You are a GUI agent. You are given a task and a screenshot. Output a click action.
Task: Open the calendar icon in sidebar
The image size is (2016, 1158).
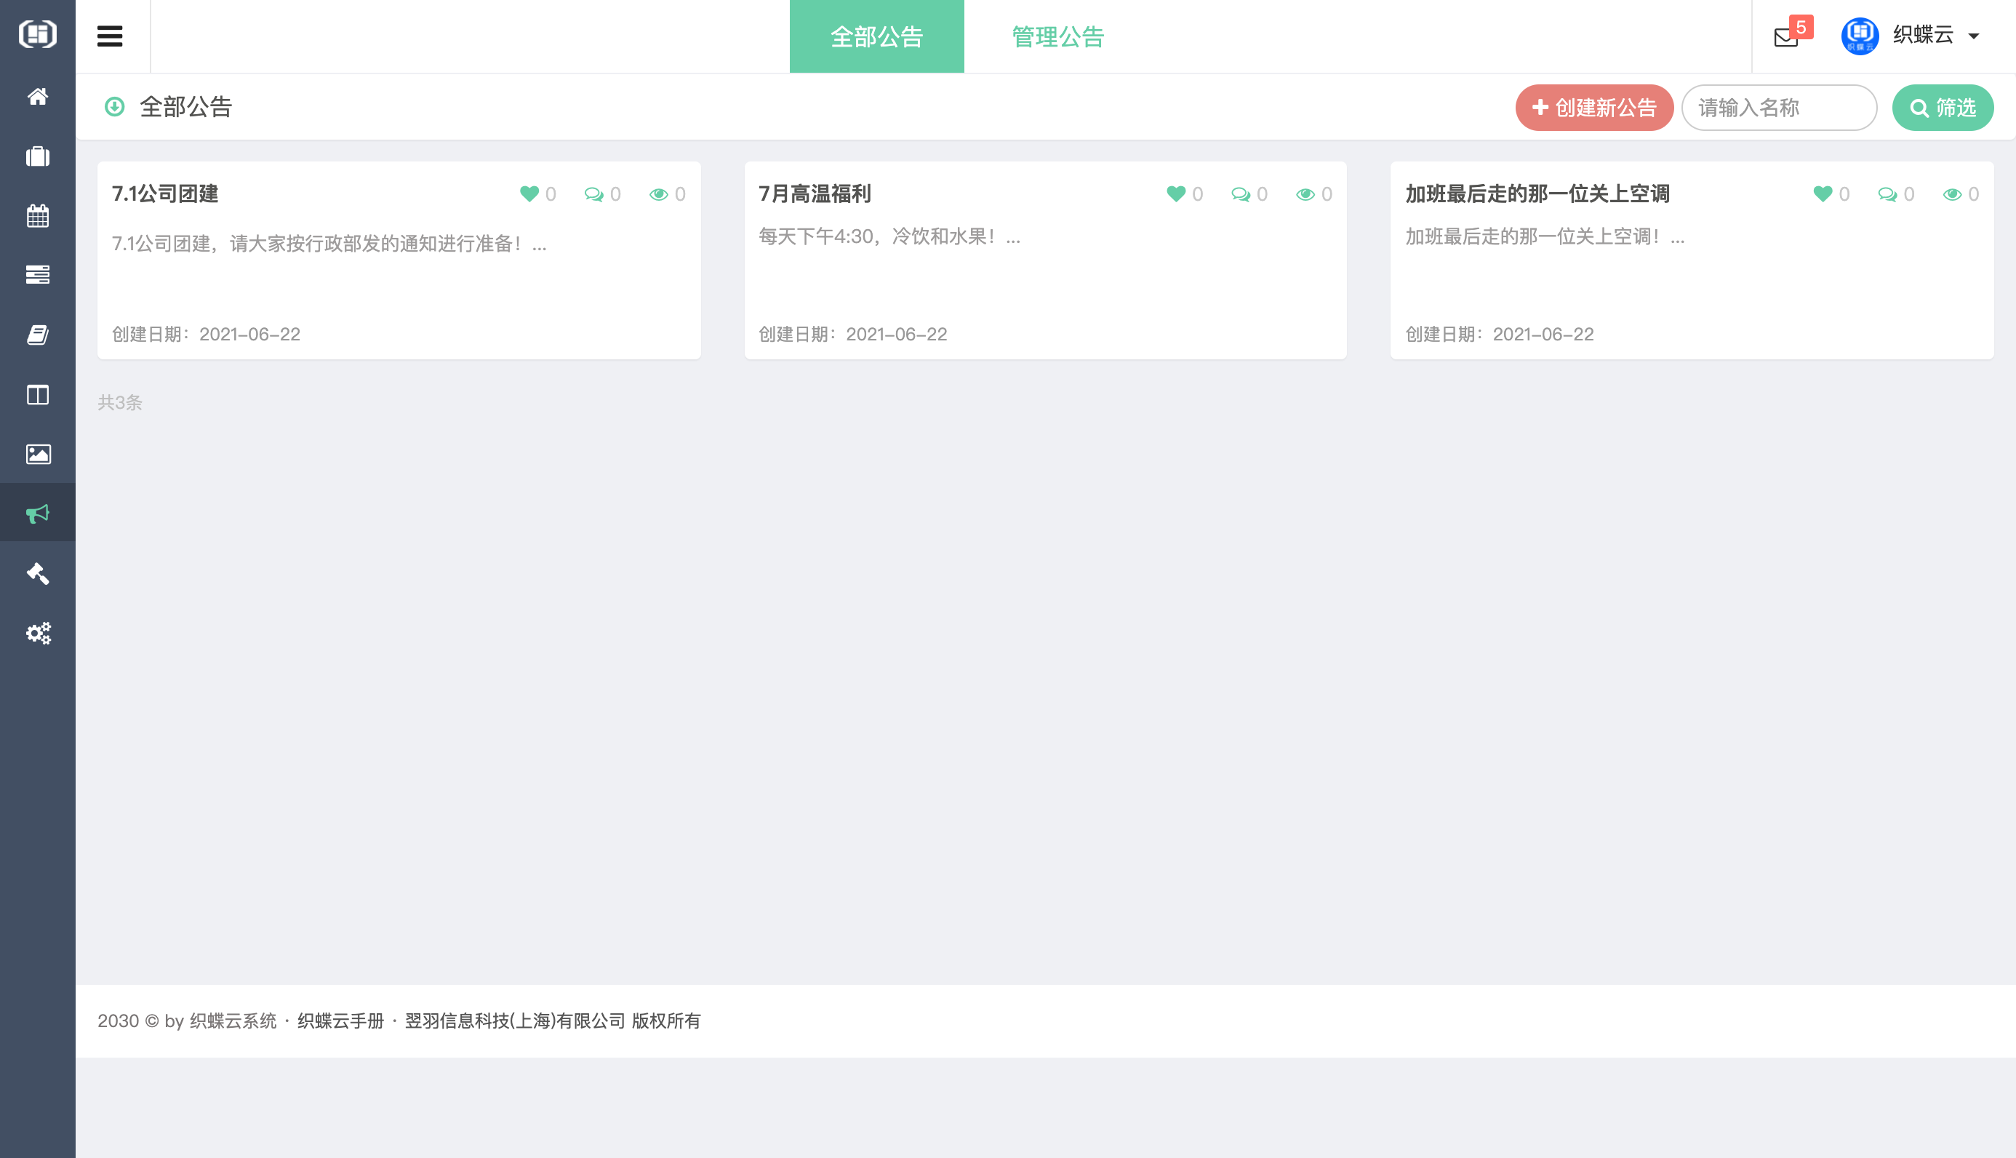pos(37,215)
